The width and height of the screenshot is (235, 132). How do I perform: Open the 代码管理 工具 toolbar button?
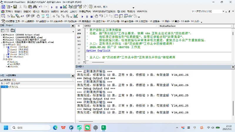(11, 21)
